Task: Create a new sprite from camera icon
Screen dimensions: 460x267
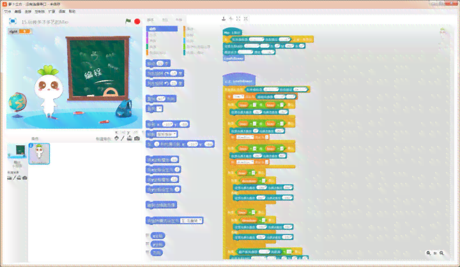Action: (x=137, y=138)
